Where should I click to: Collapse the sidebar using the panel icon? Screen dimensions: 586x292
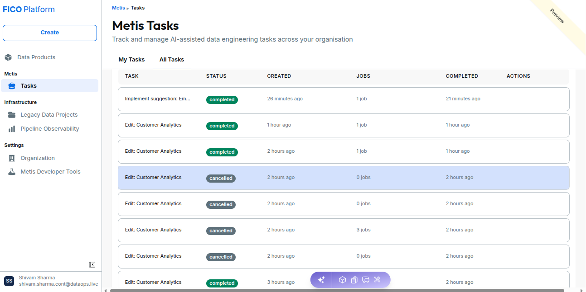(92, 264)
